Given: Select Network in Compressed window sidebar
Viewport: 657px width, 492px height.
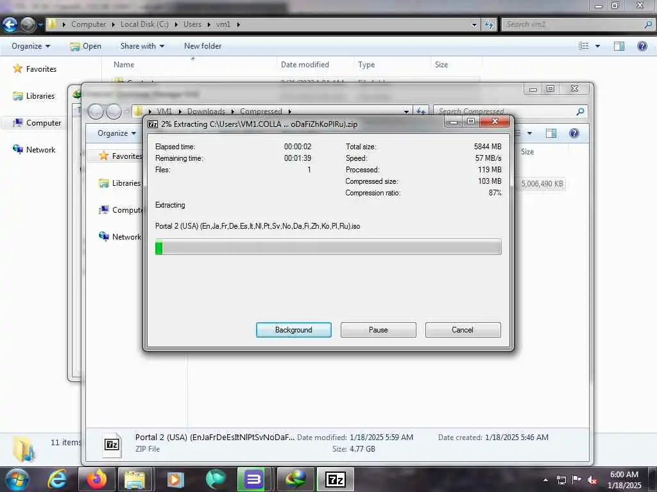Looking at the screenshot, I should coord(120,236).
